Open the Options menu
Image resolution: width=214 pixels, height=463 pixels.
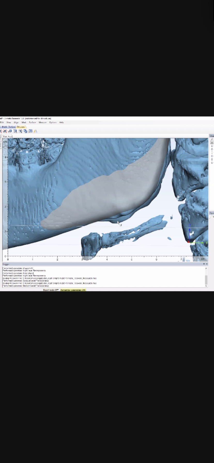53,122
